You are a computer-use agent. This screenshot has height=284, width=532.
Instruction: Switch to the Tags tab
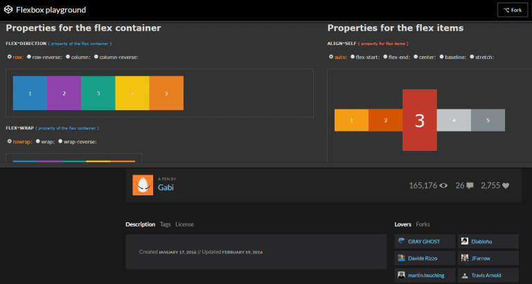(165, 224)
